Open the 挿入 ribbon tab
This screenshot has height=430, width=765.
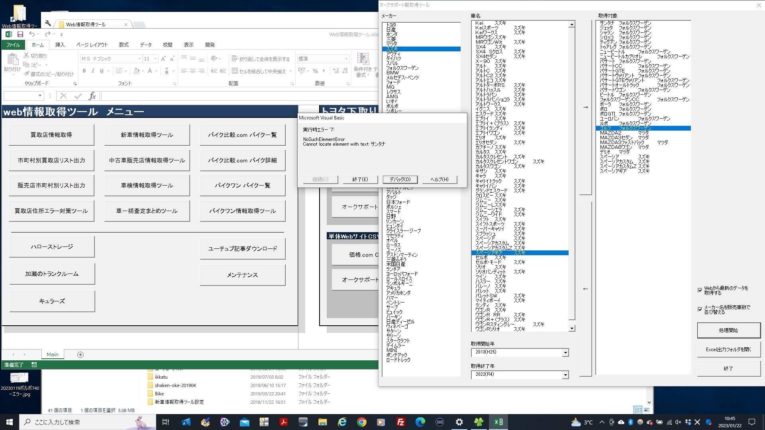[x=60, y=45]
